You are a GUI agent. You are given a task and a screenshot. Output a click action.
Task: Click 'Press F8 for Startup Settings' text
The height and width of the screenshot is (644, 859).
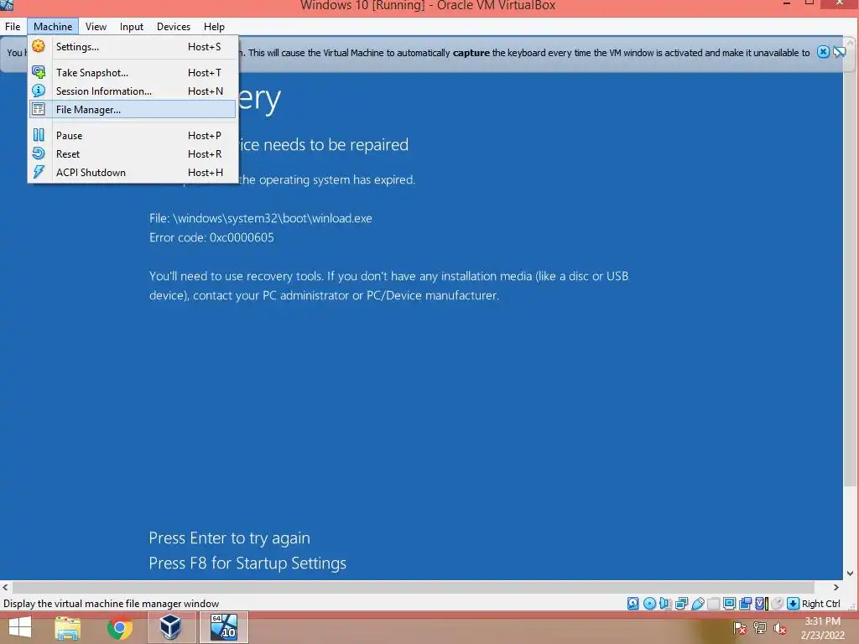247,563
